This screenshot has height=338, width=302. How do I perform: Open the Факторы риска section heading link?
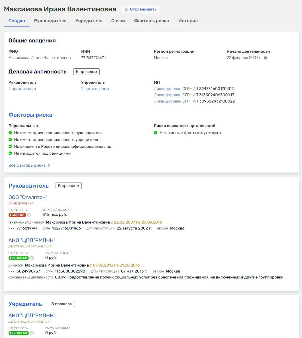30,115
